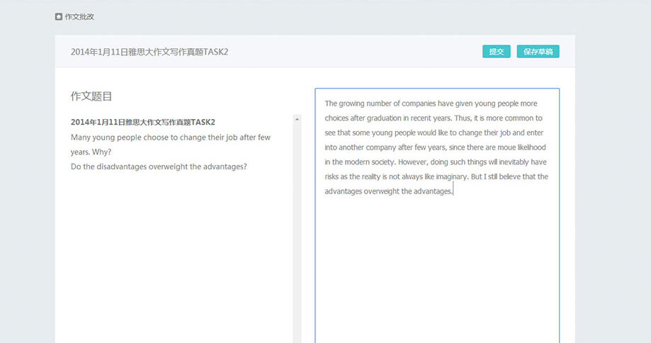The width and height of the screenshot is (651, 343).
Task: Click the opening words "The growing number"
Action: point(354,103)
